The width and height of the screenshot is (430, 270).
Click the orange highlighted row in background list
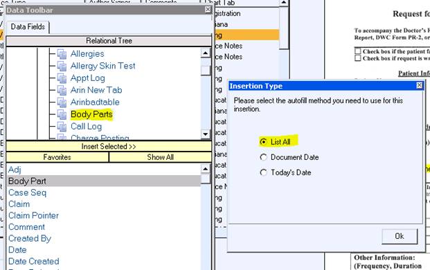coord(247,35)
